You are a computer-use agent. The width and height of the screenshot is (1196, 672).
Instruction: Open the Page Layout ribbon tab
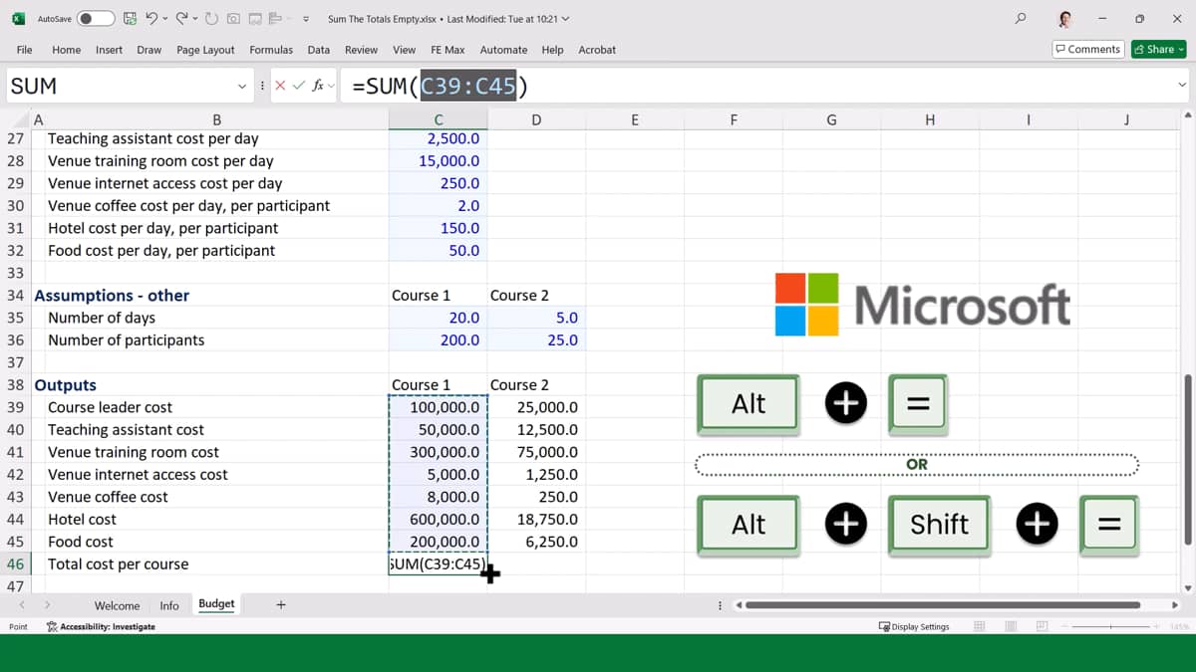point(205,50)
